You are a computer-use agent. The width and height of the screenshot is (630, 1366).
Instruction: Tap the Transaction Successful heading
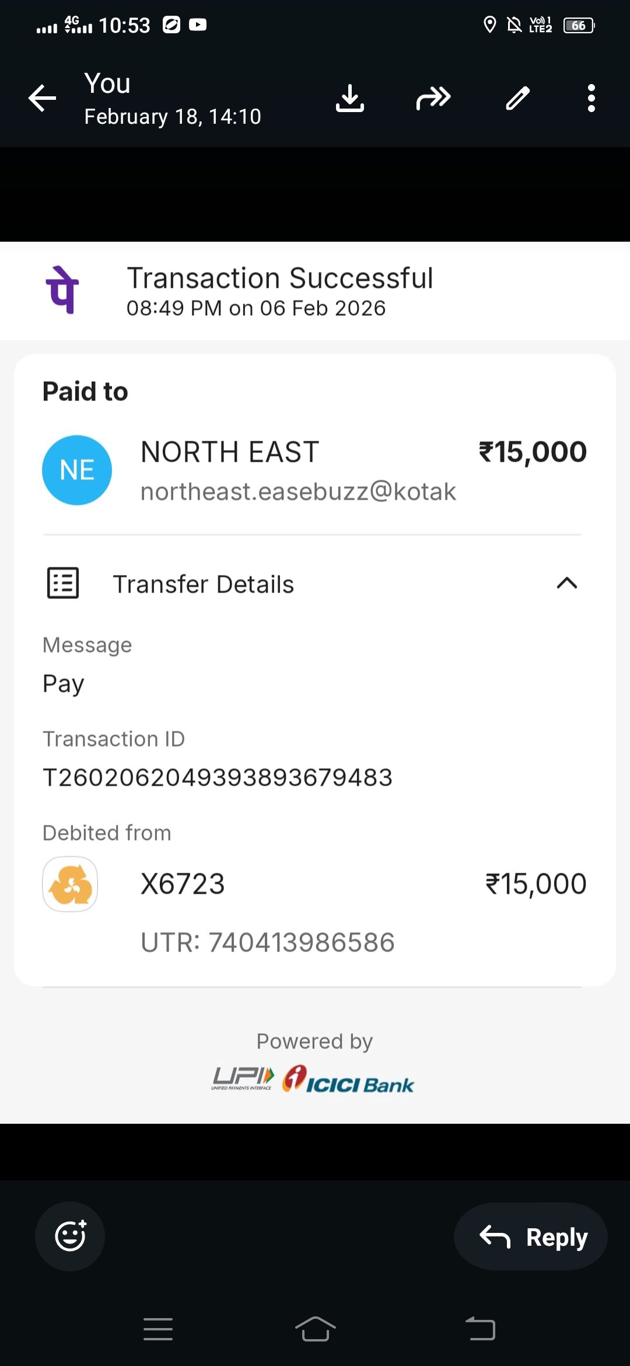[x=280, y=278]
